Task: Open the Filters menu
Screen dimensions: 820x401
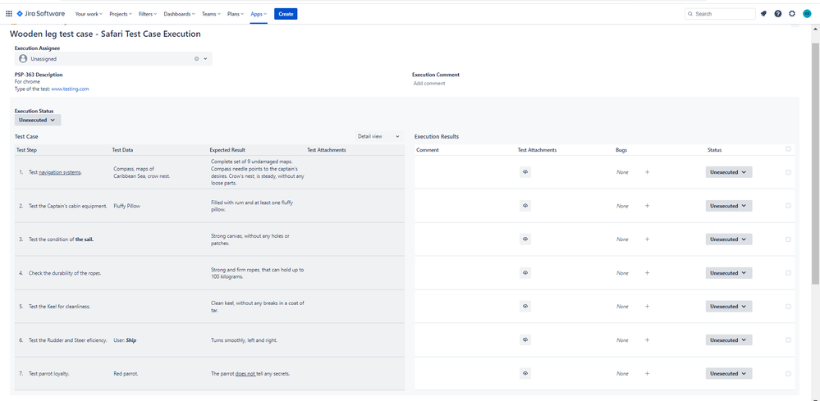Action: click(148, 14)
